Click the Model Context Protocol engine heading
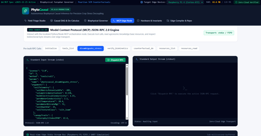Image resolution: width=261 pixels, height=136 pixels. (x=85, y=30)
